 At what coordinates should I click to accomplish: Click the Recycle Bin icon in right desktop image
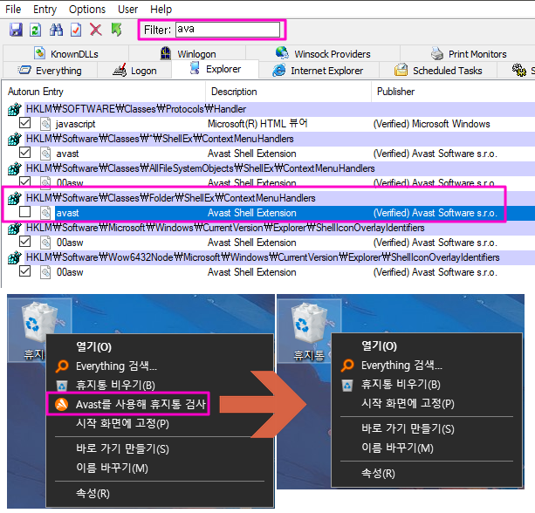click(x=308, y=323)
